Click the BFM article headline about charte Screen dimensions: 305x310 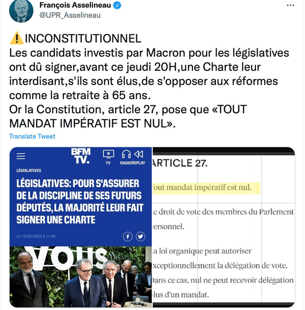click(x=80, y=202)
